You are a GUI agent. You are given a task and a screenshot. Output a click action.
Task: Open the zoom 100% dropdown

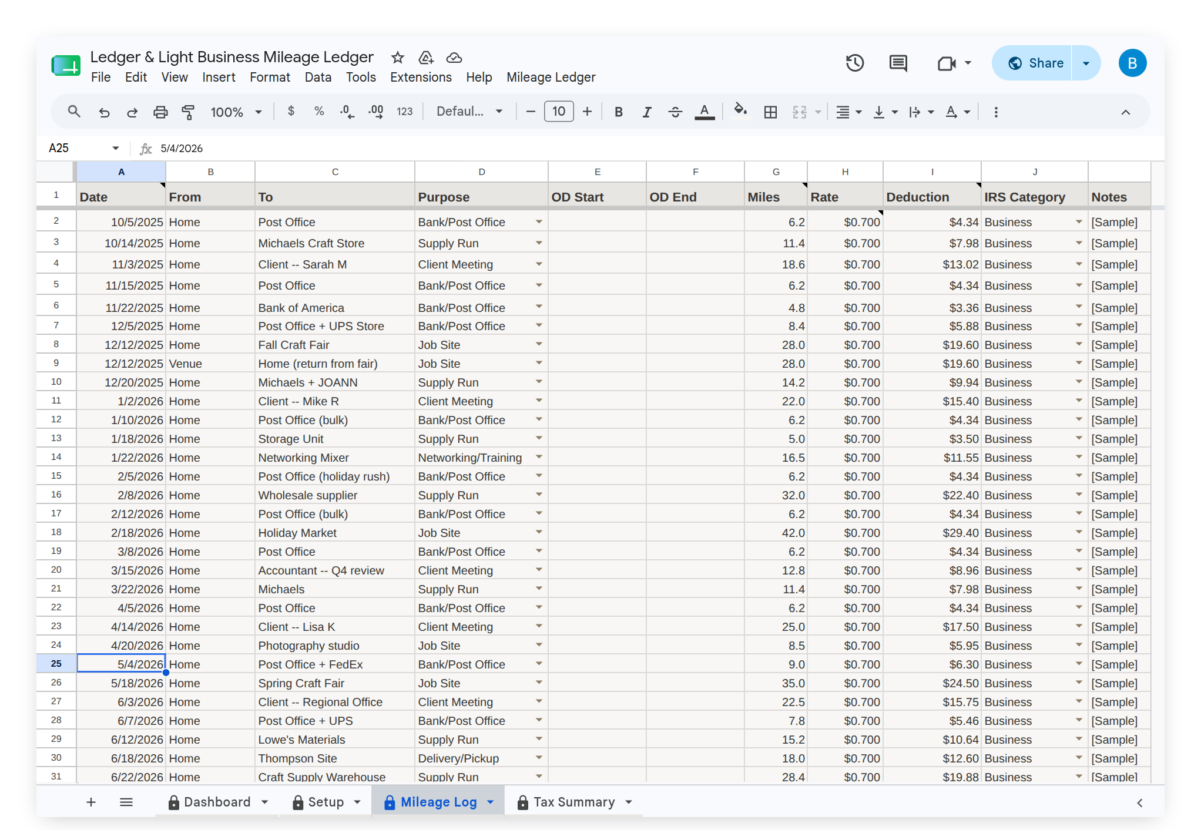click(x=236, y=112)
